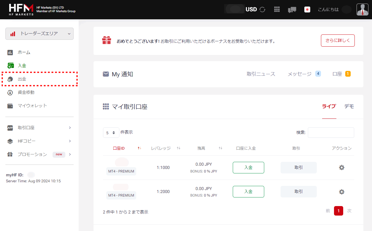Click the プロモーション gift icon in sidebar
Image resolution: width=372 pixels, height=231 pixels.
(x=10, y=154)
